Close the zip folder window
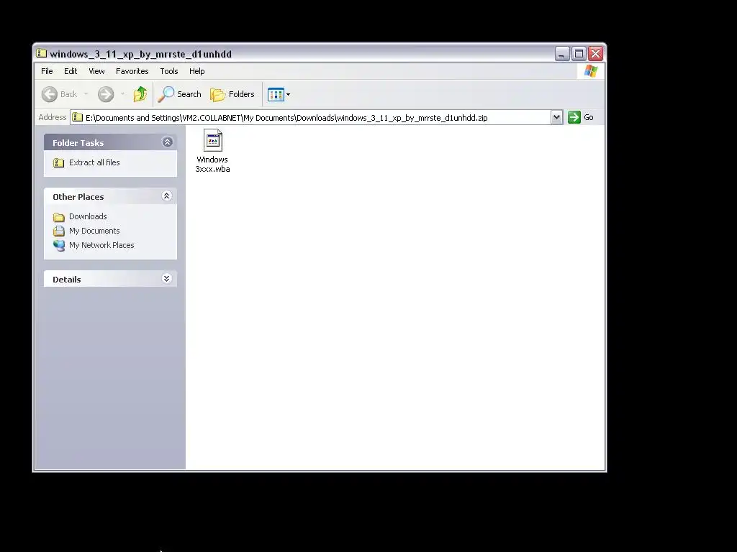 595,54
